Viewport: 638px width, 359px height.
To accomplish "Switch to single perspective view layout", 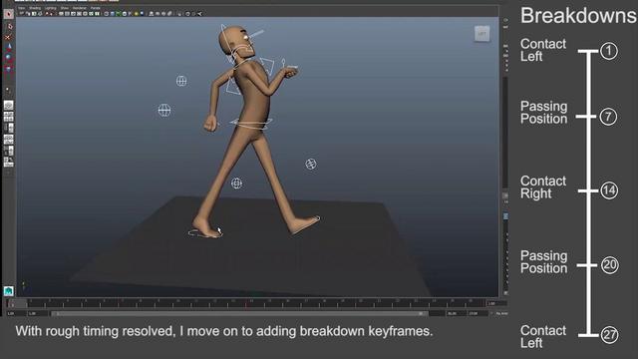I will pos(9,105).
